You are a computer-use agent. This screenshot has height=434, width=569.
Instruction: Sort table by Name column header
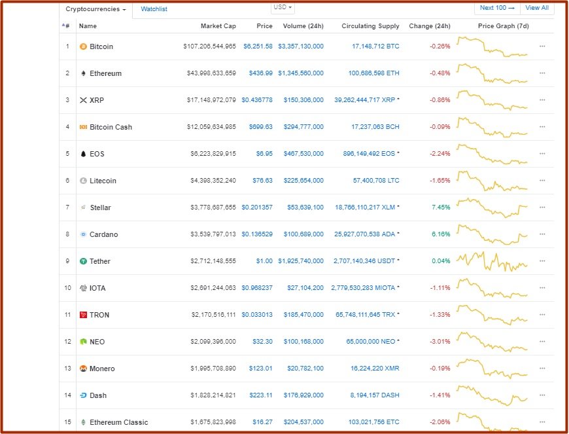[x=88, y=26]
